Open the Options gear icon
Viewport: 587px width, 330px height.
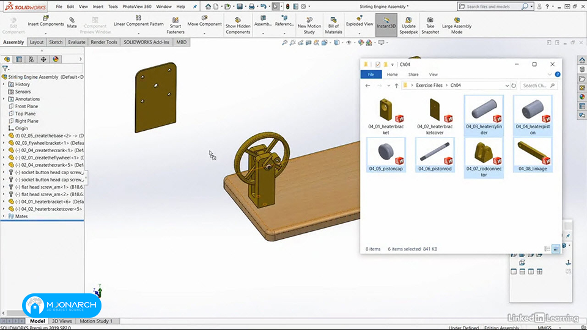click(303, 6)
